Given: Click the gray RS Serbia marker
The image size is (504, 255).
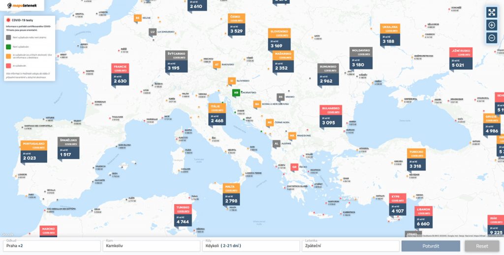Looking at the screenshot, I should click(280, 97).
